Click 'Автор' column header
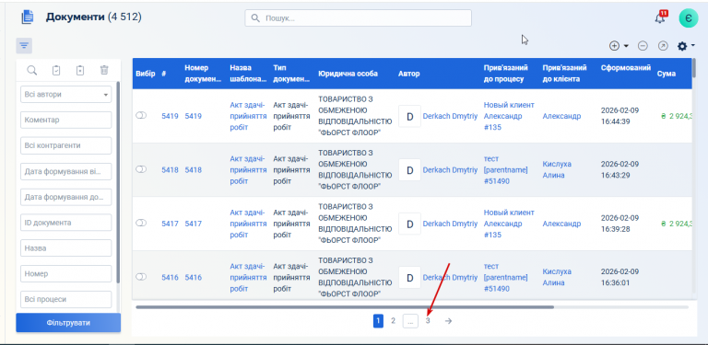The width and height of the screenshot is (708, 345). point(408,74)
